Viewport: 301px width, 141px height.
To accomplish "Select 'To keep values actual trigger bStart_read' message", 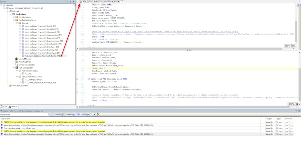I will pos(19,128).
